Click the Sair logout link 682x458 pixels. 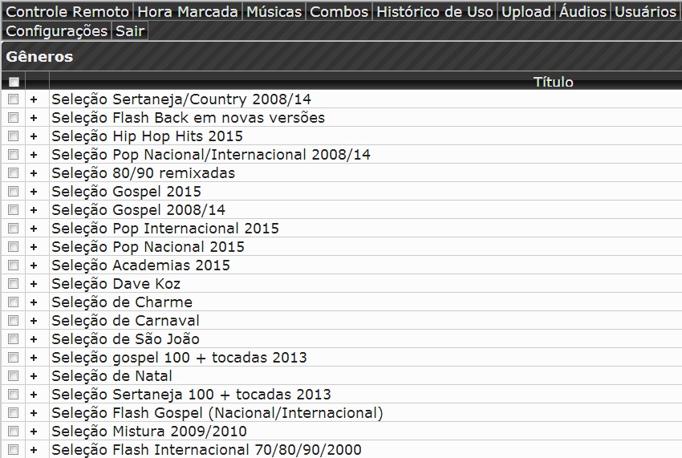click(x=129, y=31)
